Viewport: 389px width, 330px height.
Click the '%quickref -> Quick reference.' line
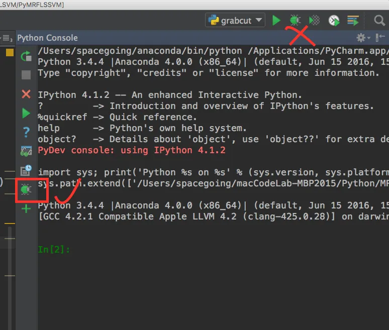(117, 117)
